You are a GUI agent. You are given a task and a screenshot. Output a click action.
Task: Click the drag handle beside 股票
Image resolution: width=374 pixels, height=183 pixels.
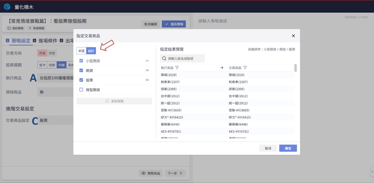pyautogui.click(x=147, y=80)
